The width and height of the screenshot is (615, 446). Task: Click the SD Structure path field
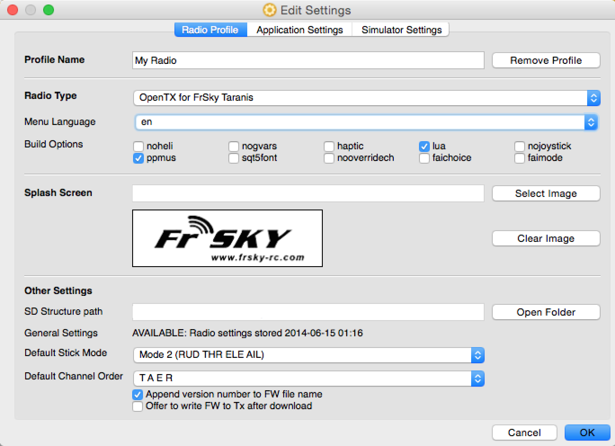(x=308, y=312)
